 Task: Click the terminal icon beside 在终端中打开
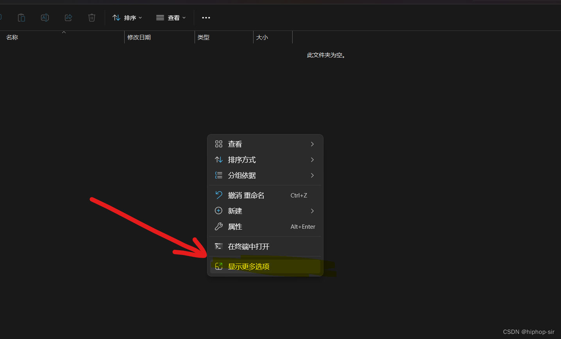point(219,246)
